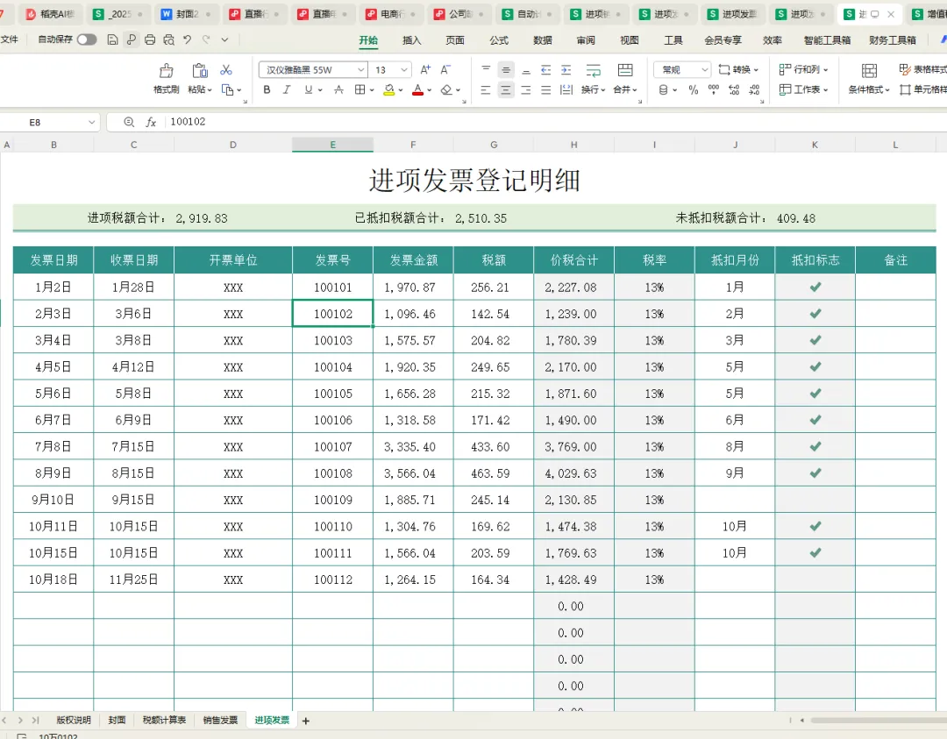Toggle vertical middle alignment
The image size is (947, 739).
[x=506, y=70]
